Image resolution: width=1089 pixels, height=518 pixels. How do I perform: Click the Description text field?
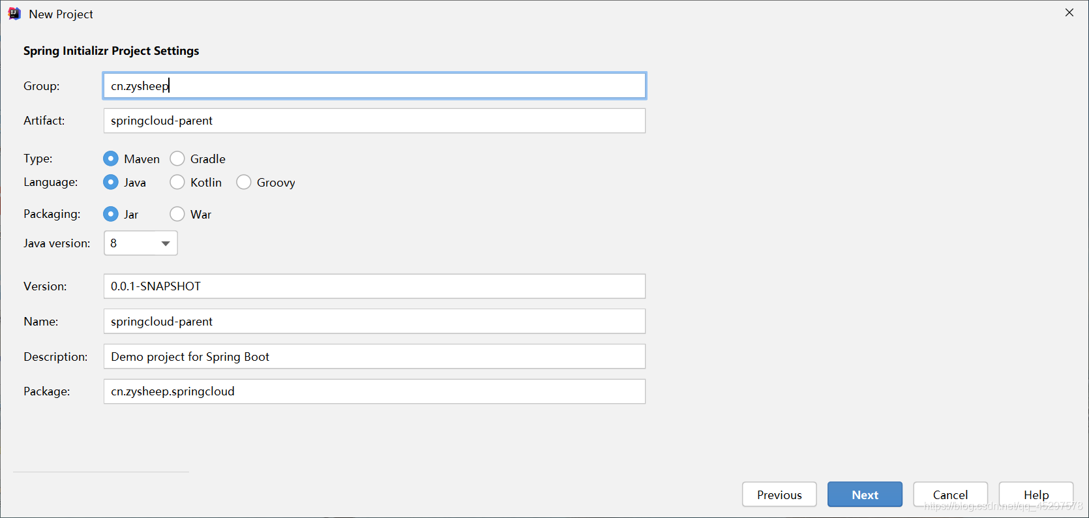tap(374, 357)
